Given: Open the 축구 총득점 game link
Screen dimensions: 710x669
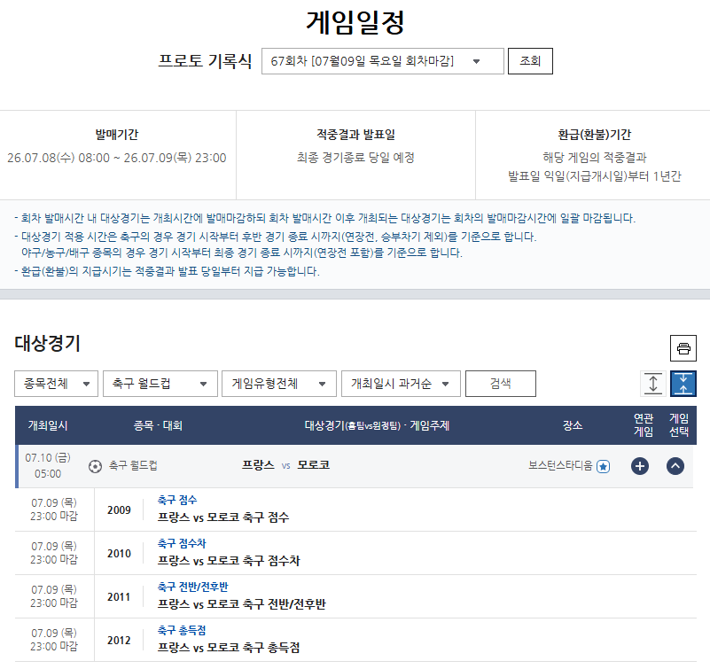Looking at the screenshot, I should (182, 630).
